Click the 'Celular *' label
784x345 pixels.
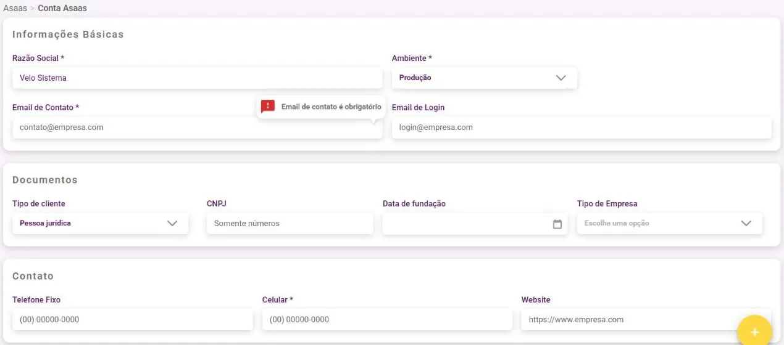(x=277, y=299)
